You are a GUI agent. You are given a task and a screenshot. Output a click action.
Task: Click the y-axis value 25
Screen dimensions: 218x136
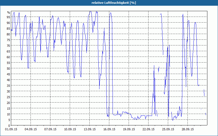click(8, 97)
